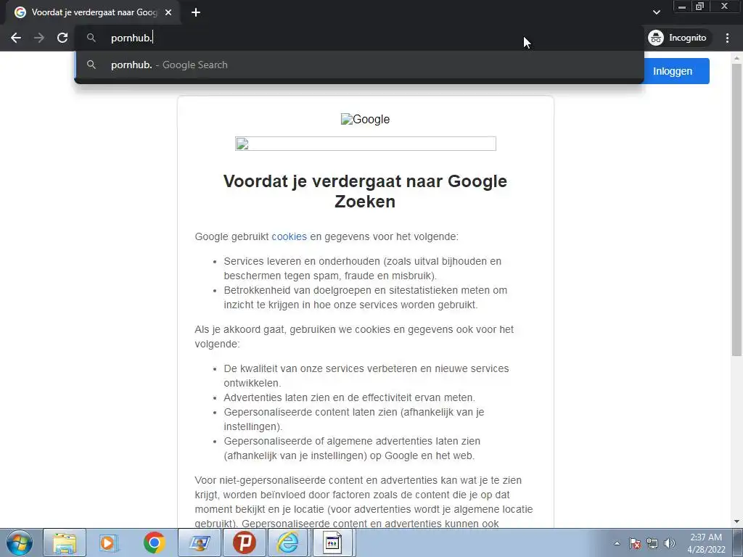Screen dimensions: 743x557
Task: Reload the current page
Action: click(62, 38)
